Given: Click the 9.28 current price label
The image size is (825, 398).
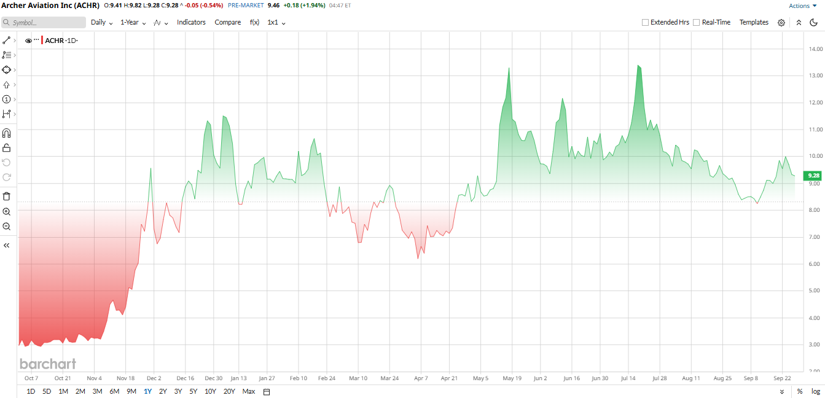Looking at the screenshot, I should coord(815,175).
